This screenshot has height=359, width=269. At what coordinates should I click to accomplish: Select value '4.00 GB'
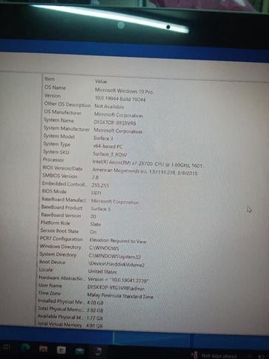(95, 303)
